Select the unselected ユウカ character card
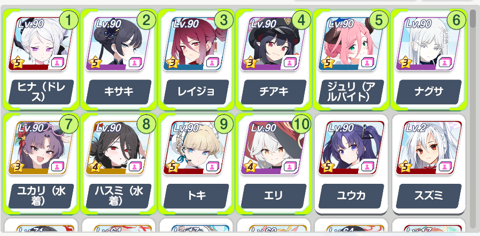This screenshot has height=236, width=480. click(x=351, y=164)
